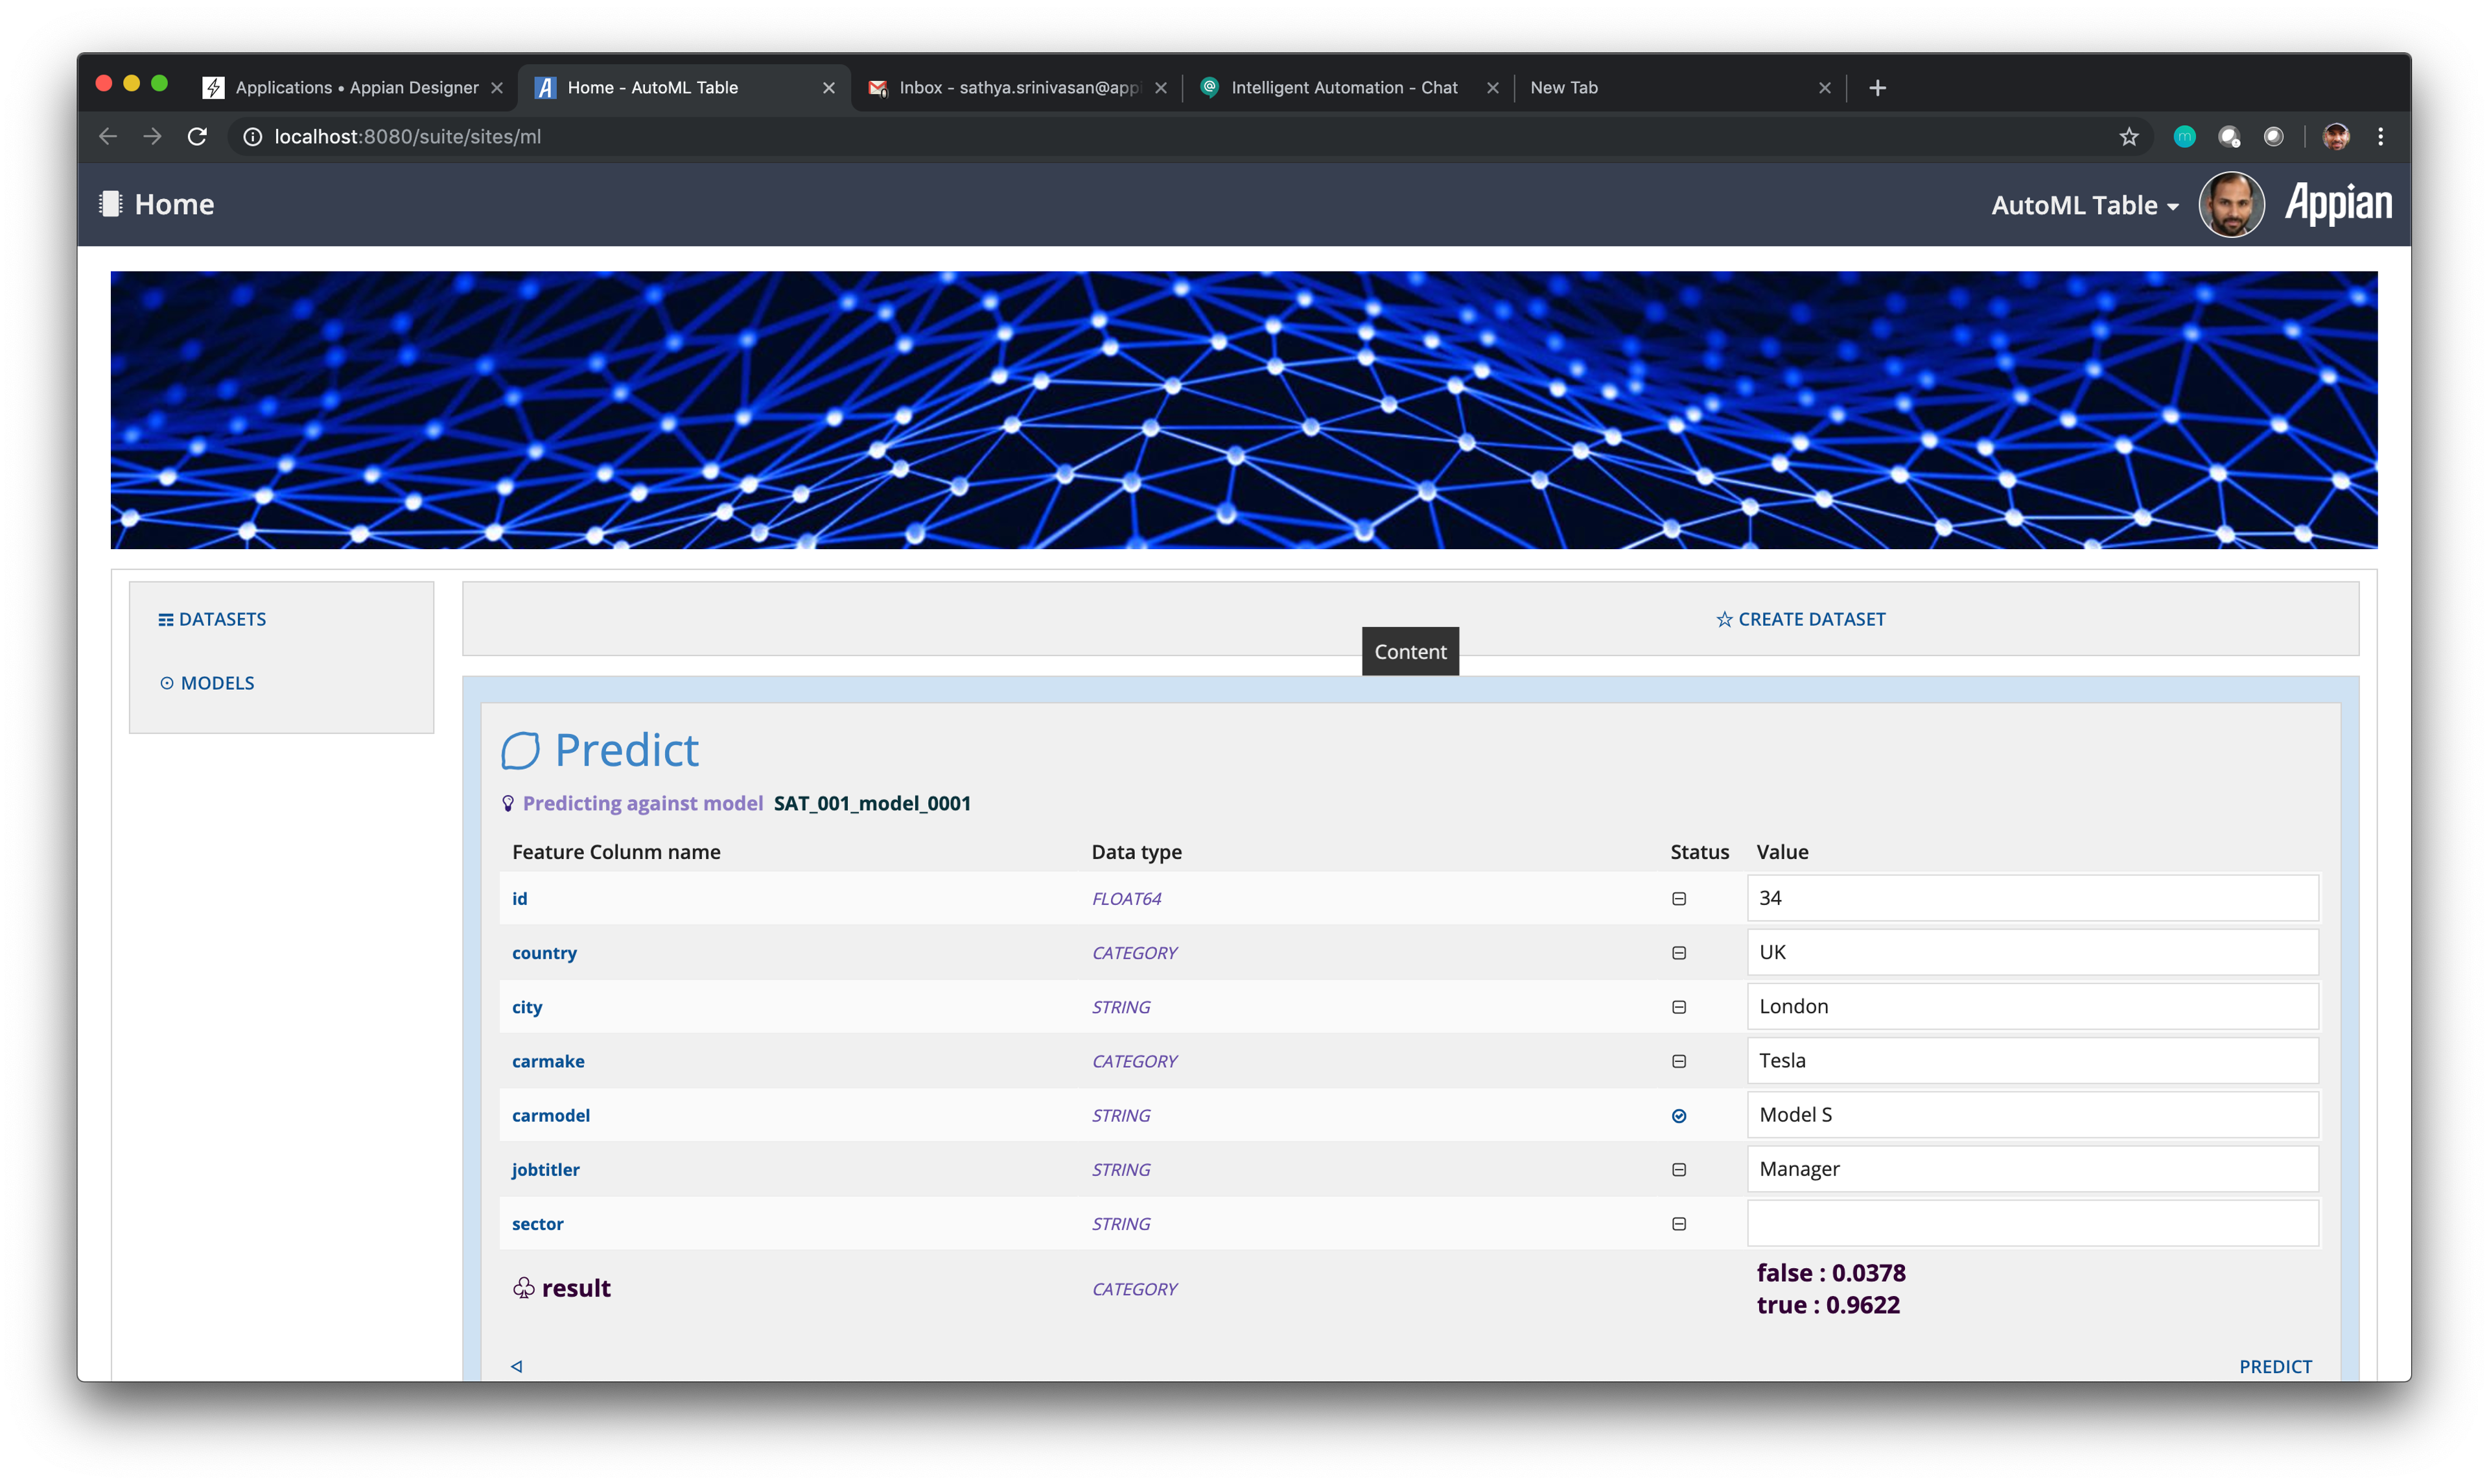2489x1484 pixels.
Task: Click the carmodel field with Model S
Action: [2032, 1114]
